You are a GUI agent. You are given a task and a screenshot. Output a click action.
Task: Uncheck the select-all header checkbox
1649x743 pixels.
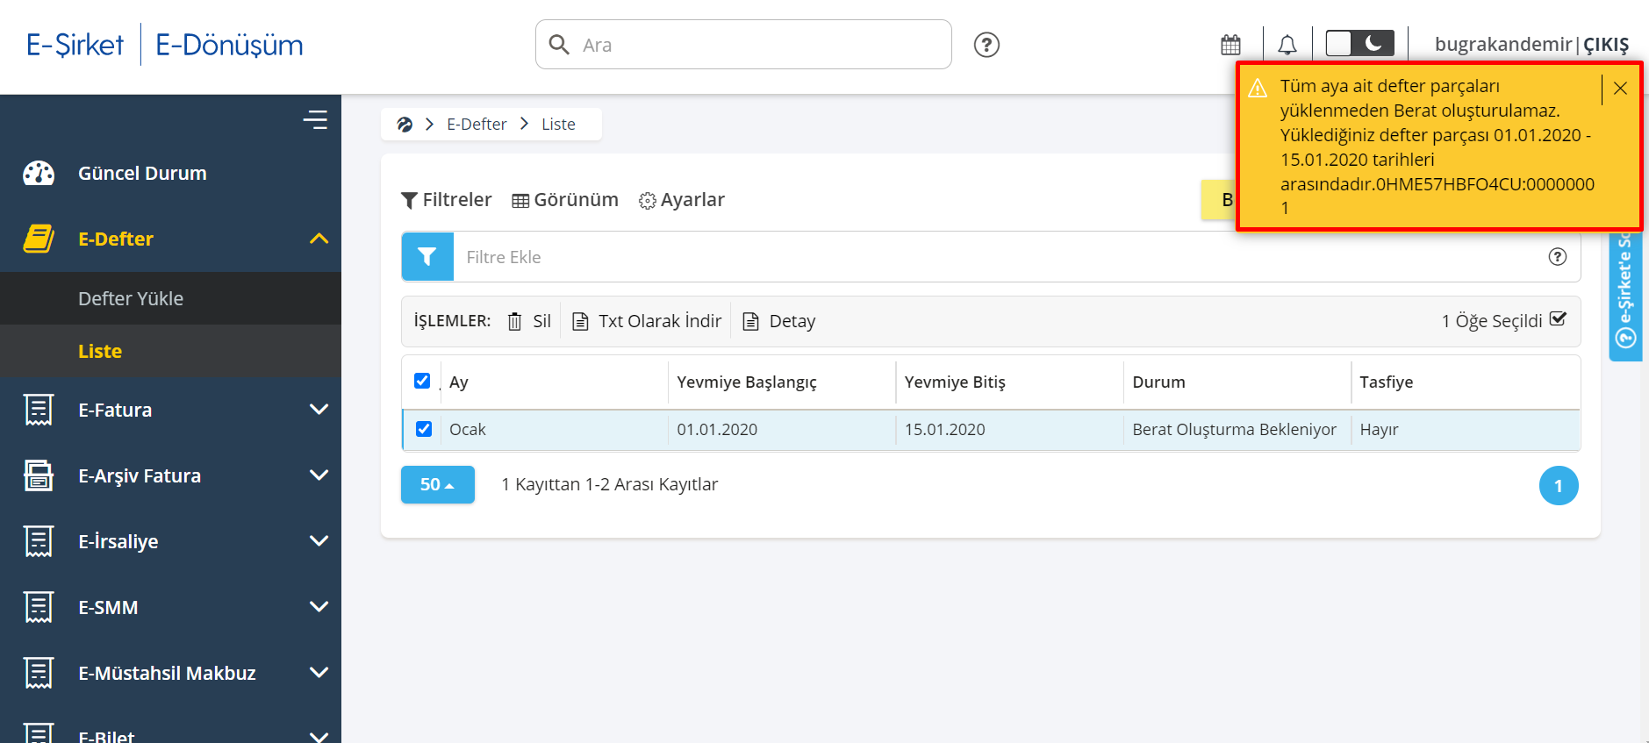coord(422,381)
